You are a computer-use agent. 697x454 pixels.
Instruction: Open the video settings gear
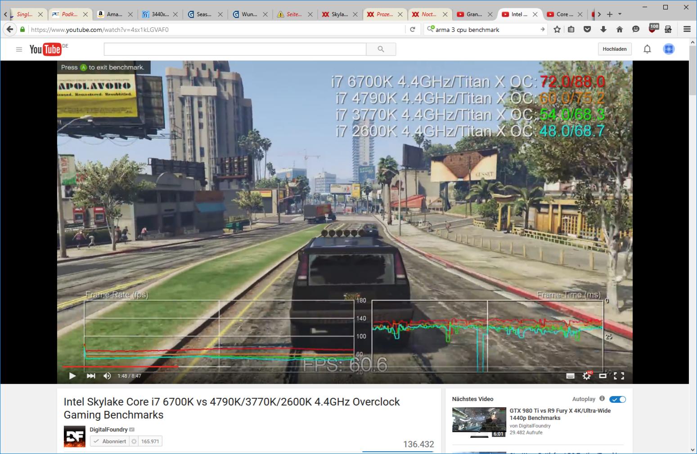click(587, 376)
